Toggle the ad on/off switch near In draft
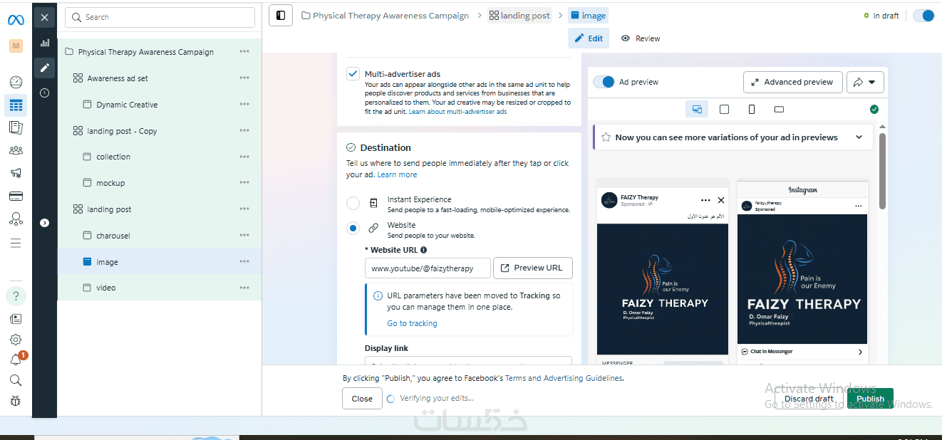This screenshot has height=440, width=942. click(x=923, y=16)
